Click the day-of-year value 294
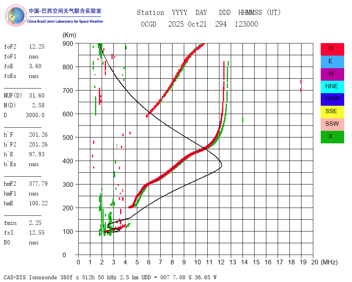The image size is (352, 282). point(221,24)
